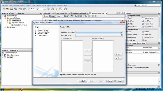Select the Desktop Pane palette item

click(147, 24)
